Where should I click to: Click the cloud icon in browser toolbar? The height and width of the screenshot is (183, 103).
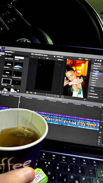(x=32, y=57)
